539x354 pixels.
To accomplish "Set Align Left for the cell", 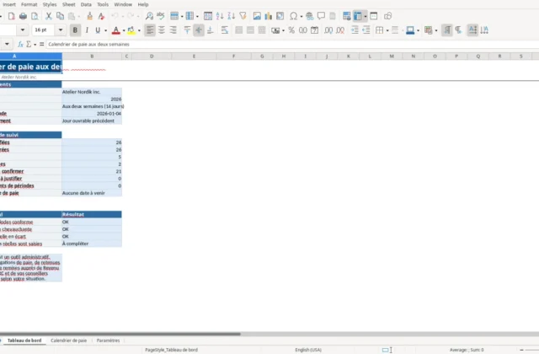I will click(x=150, y=30).
